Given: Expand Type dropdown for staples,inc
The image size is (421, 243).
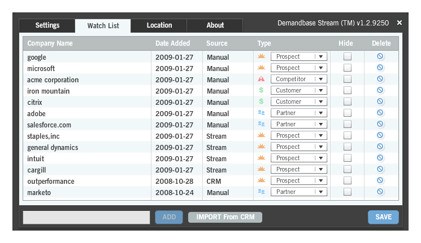Looking at the screenshot, I should coord(299,135).
